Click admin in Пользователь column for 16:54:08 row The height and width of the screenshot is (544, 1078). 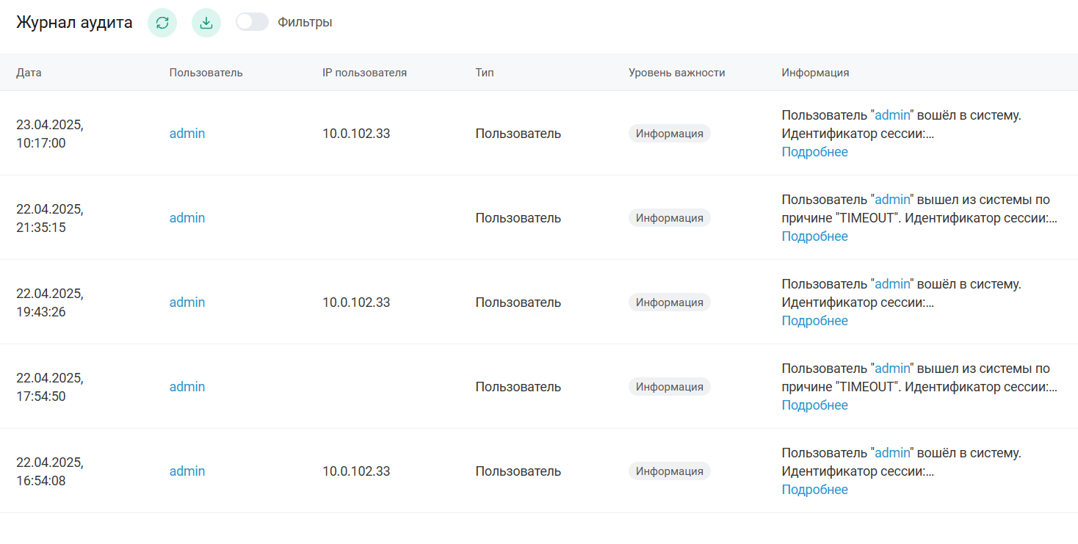(x=187, y=471)
